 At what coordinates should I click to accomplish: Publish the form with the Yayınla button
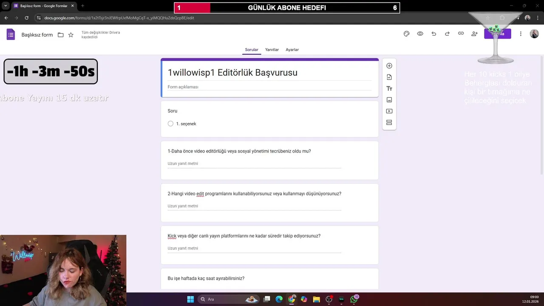click(498, 34)
